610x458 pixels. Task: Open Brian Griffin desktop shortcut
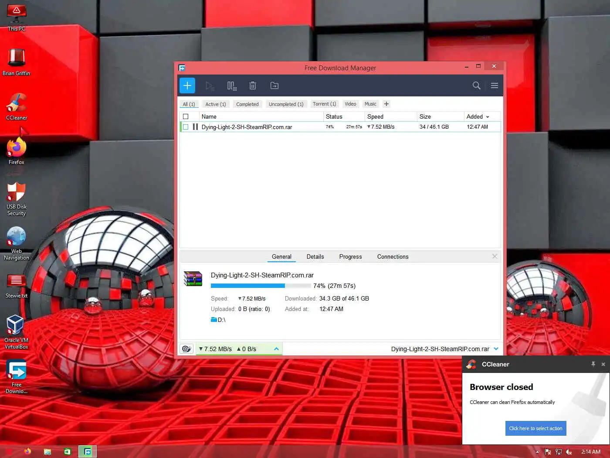[x=17, y=62]
